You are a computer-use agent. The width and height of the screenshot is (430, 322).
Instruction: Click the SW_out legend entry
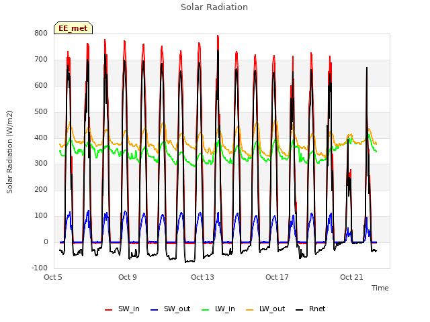pos(170,309)
